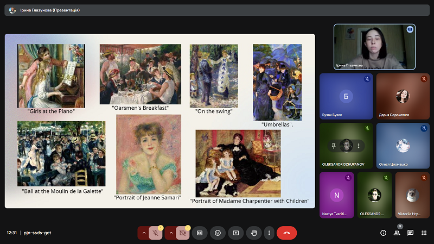
Task: Select Ірина Глазунова's video tile
Action: pyautogui.click(x=374, y=47)
